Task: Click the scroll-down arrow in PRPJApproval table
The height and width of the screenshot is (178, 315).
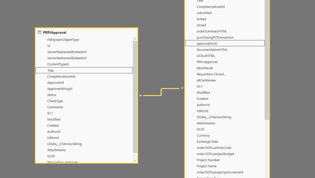Action: (x=135, y=161)
